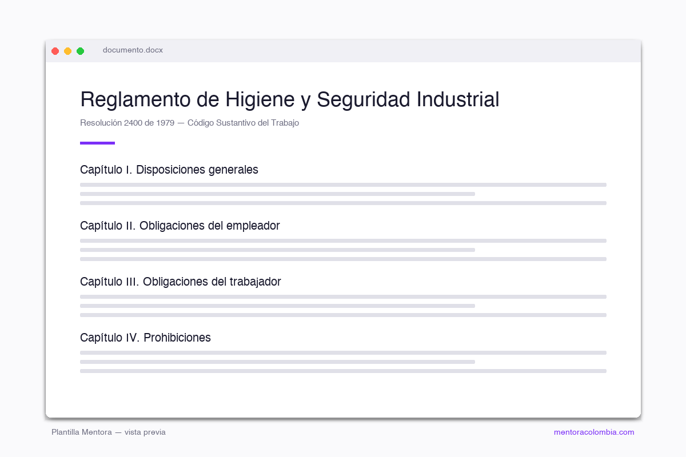Click the Resolución 2400 de 1979 subtitle

(x=189, y=123)
